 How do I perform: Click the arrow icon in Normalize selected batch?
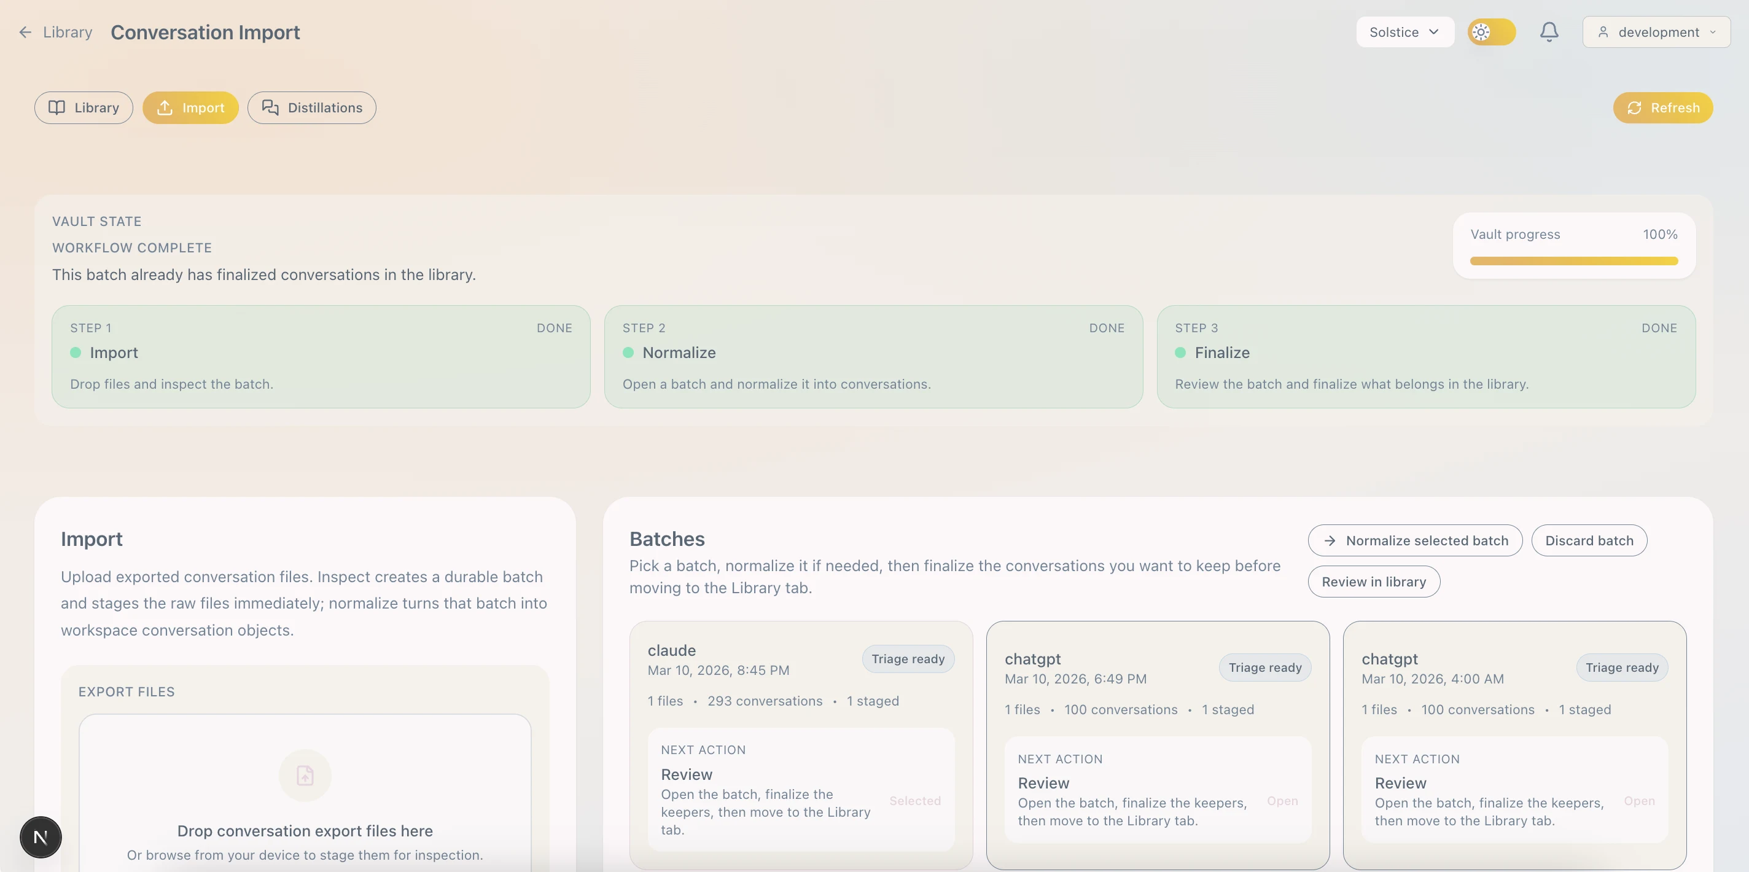point(1330,540)
